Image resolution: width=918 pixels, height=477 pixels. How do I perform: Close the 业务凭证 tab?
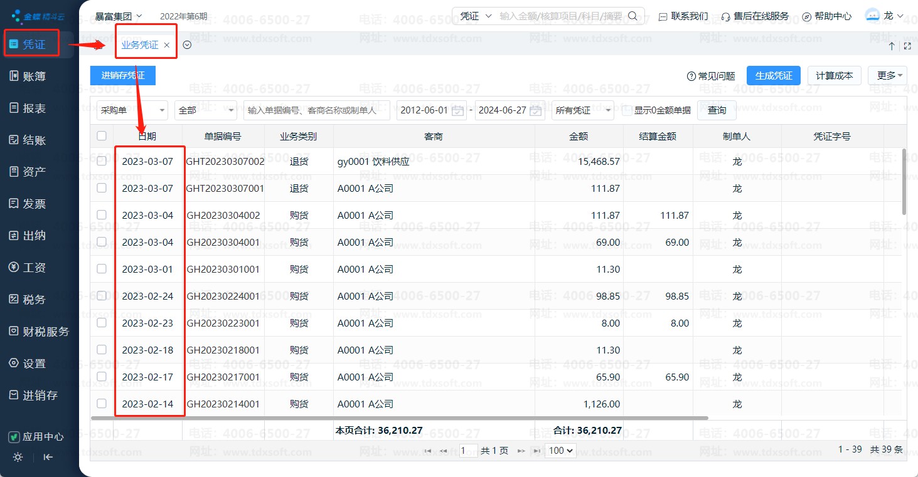166,45
